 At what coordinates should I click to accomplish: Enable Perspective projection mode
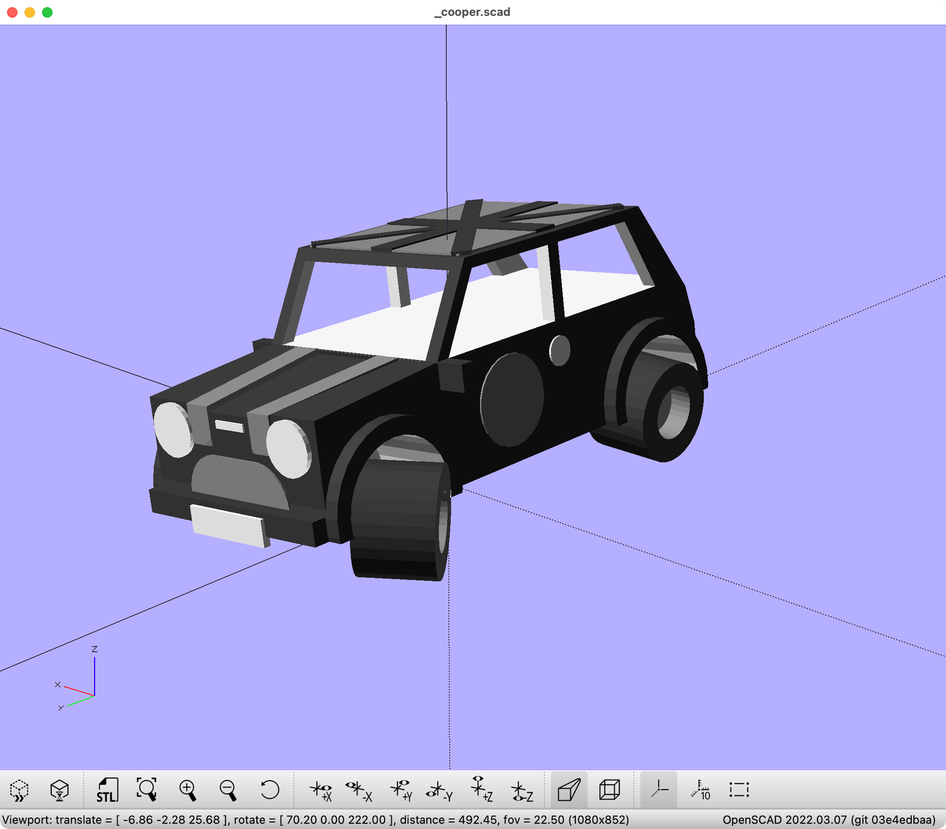(x=568, y=790)
